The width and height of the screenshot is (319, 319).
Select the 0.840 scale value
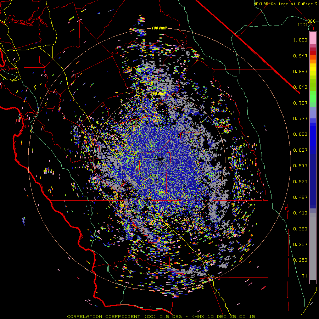tap(300, 87)
